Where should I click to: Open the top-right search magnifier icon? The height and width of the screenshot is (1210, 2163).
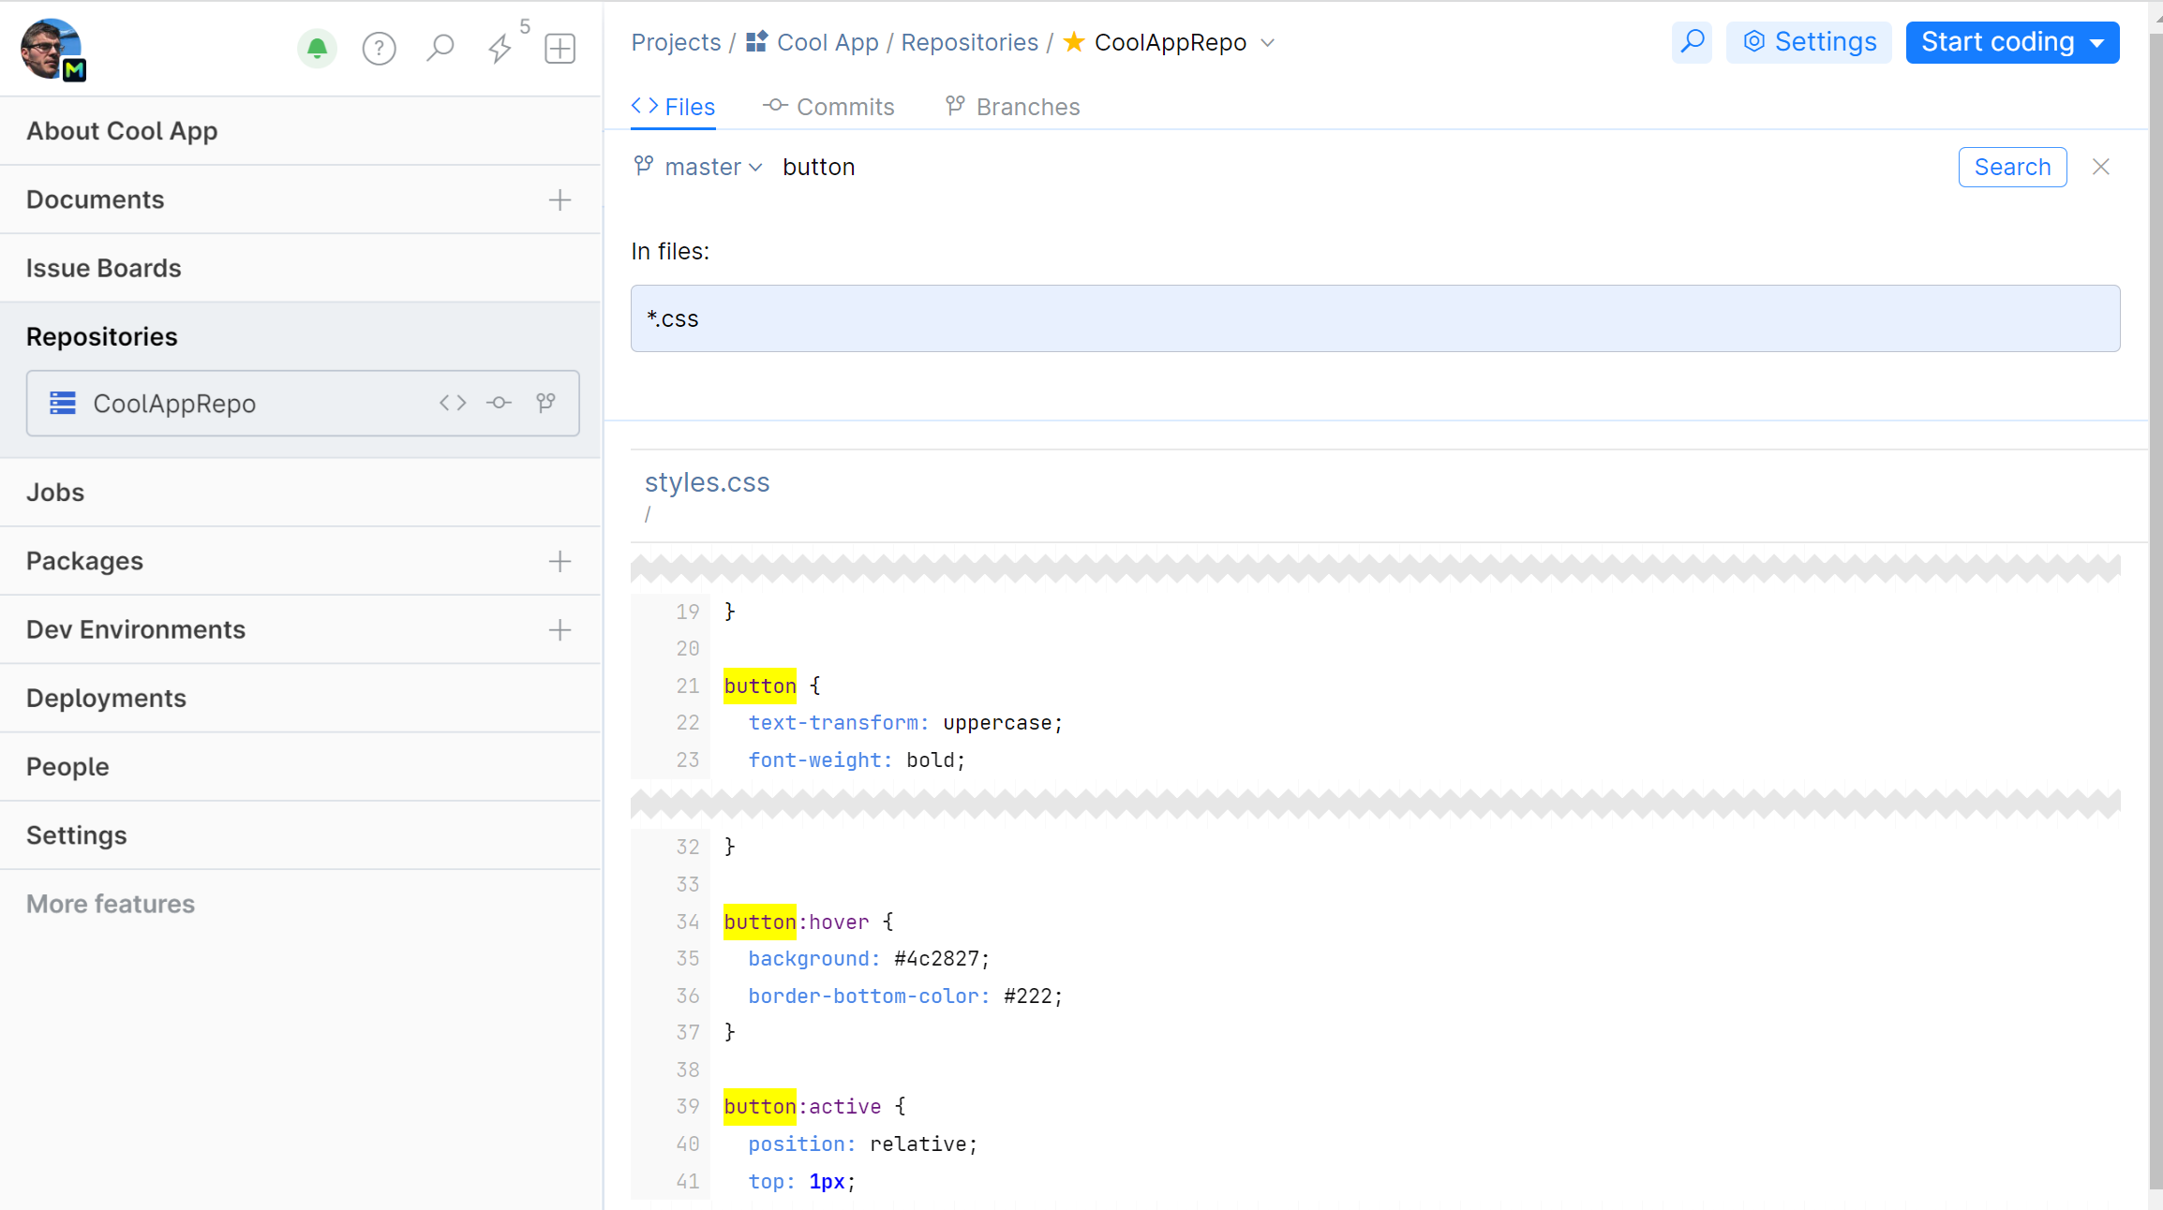1692,42
